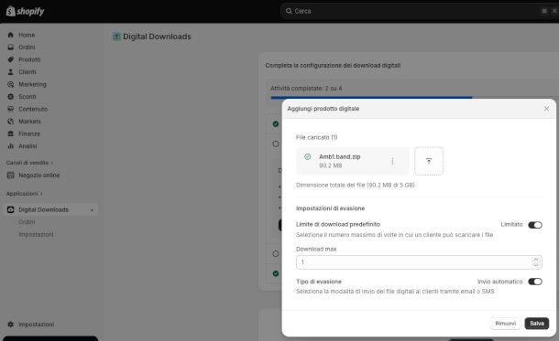Screen dimensions: 559x341
Task: Select Marketing in sidebar
Action: pyautogui.click(x=32, y=84)
